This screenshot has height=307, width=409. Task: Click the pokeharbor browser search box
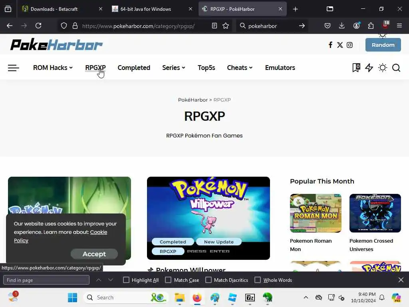tap(271, 26)
